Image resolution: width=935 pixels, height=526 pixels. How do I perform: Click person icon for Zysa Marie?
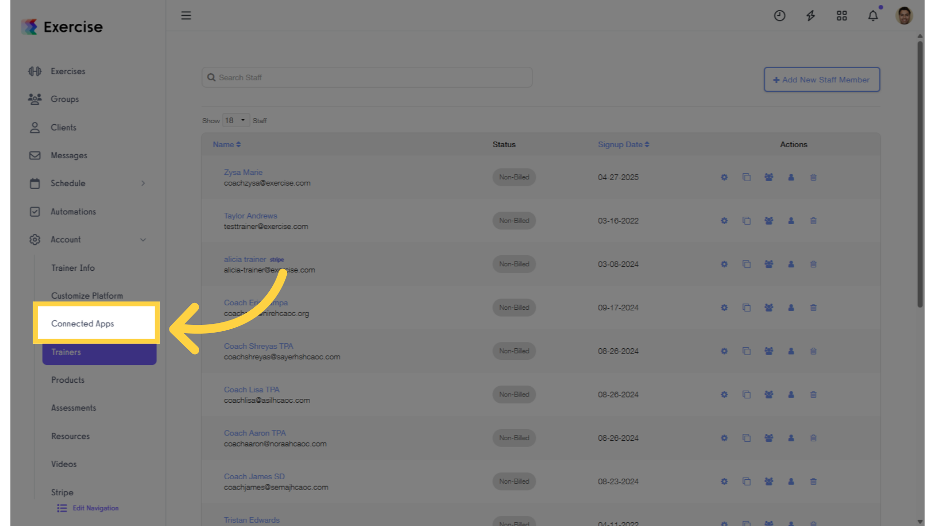coord(791,177)
